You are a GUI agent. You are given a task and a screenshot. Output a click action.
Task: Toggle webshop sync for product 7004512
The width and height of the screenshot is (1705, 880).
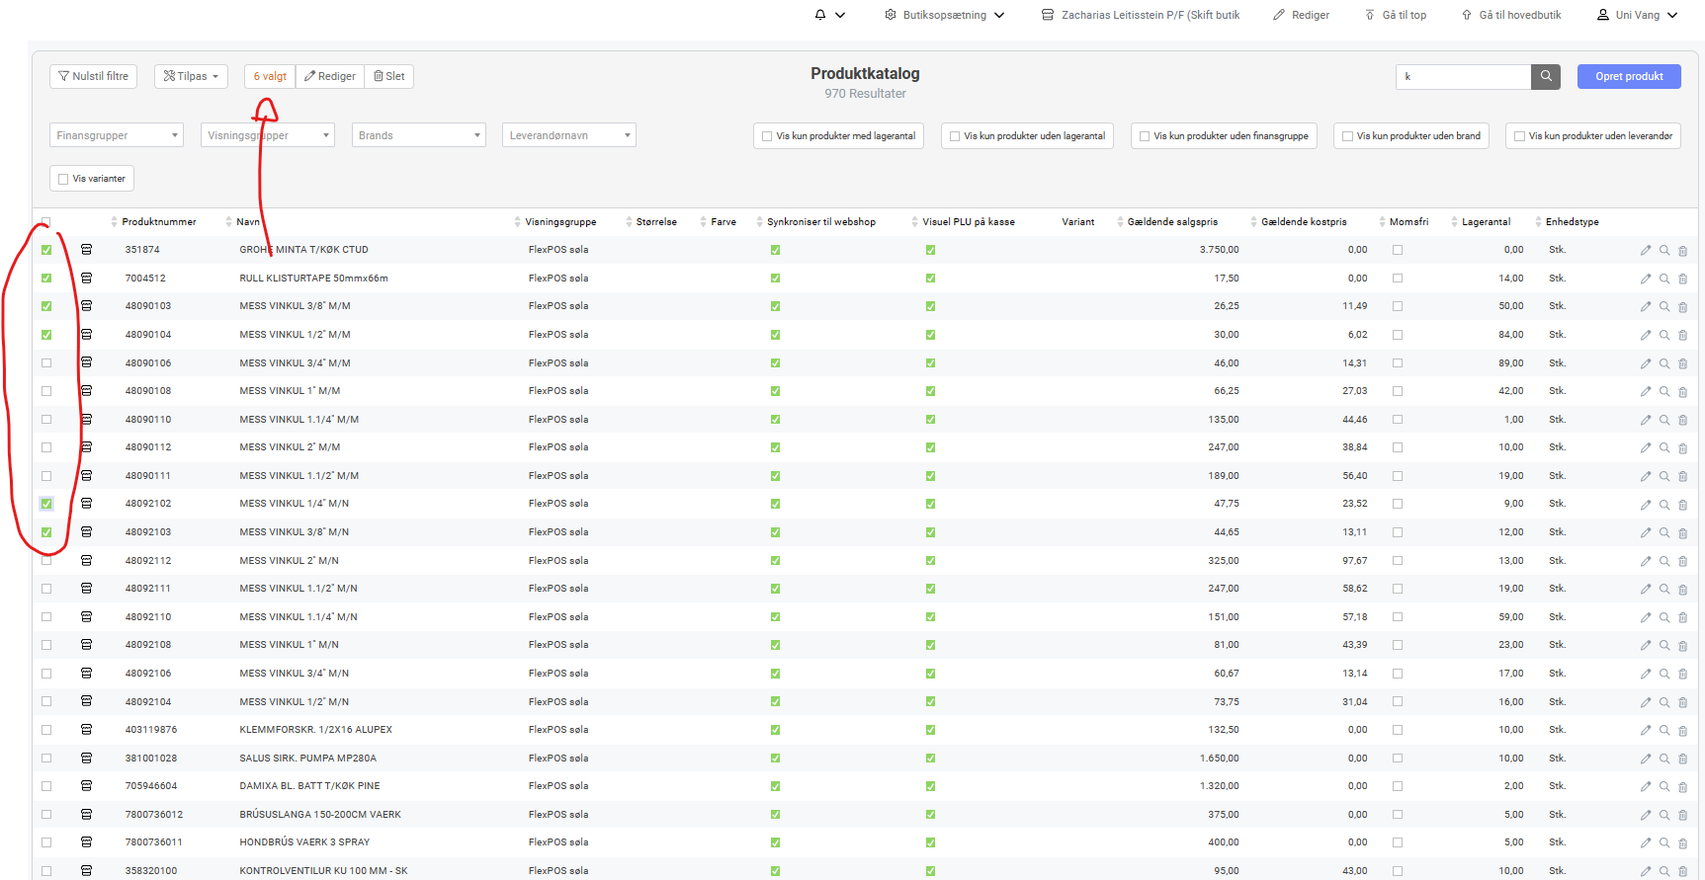pyautogui.click(x=775, y=279)
